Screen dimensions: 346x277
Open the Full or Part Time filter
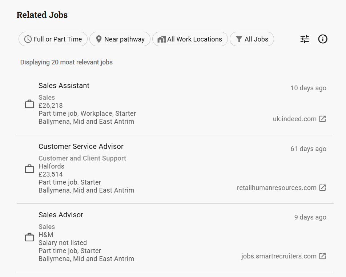tap(53, 39)
